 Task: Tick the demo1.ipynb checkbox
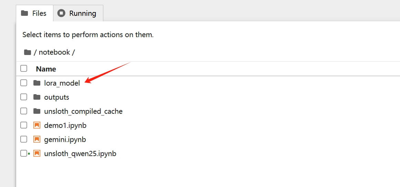24,125
